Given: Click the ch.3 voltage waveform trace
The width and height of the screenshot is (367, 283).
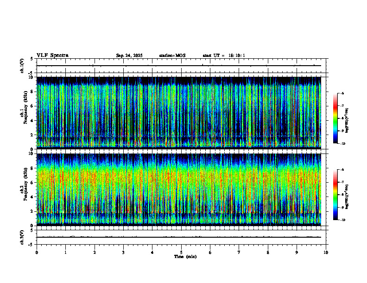Looking at the screenshot, I should pos(179,237).
